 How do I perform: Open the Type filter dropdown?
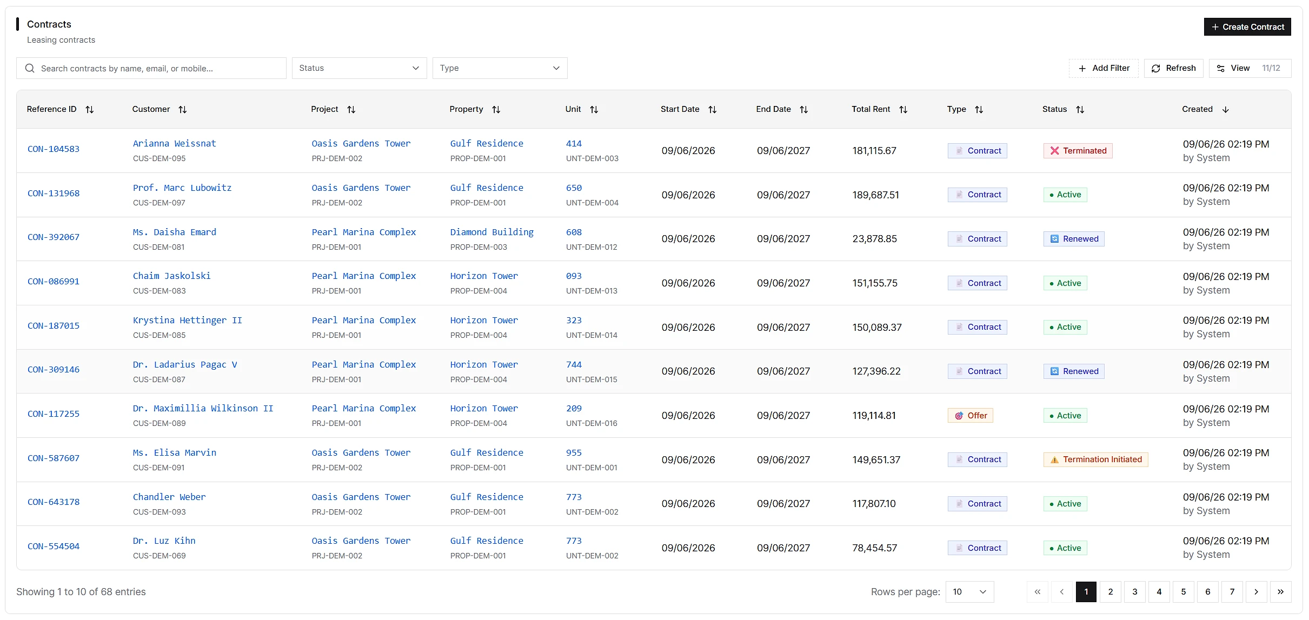500,68
